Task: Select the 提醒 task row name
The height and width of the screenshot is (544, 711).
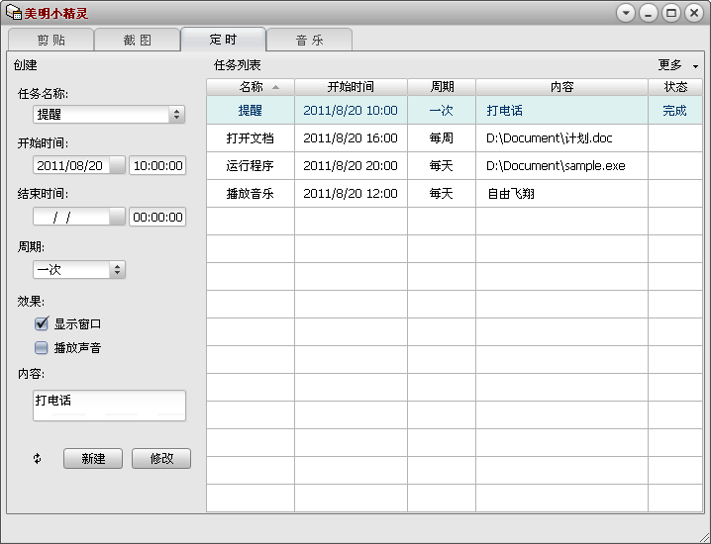Action: click(x=251, y=110)
